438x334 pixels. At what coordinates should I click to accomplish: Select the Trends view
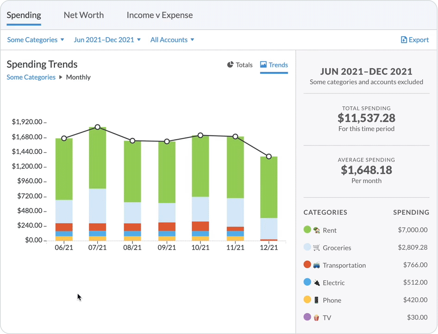[274, 65]
